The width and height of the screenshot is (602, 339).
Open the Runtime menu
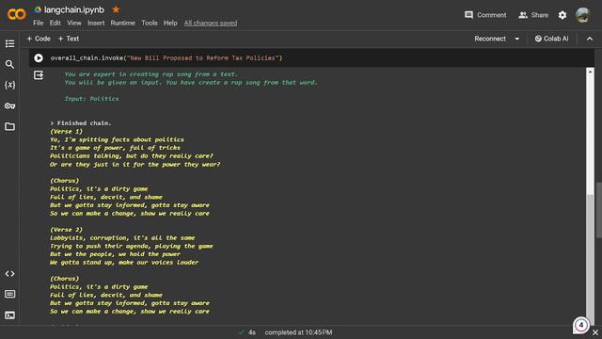[x=123, y=23]
